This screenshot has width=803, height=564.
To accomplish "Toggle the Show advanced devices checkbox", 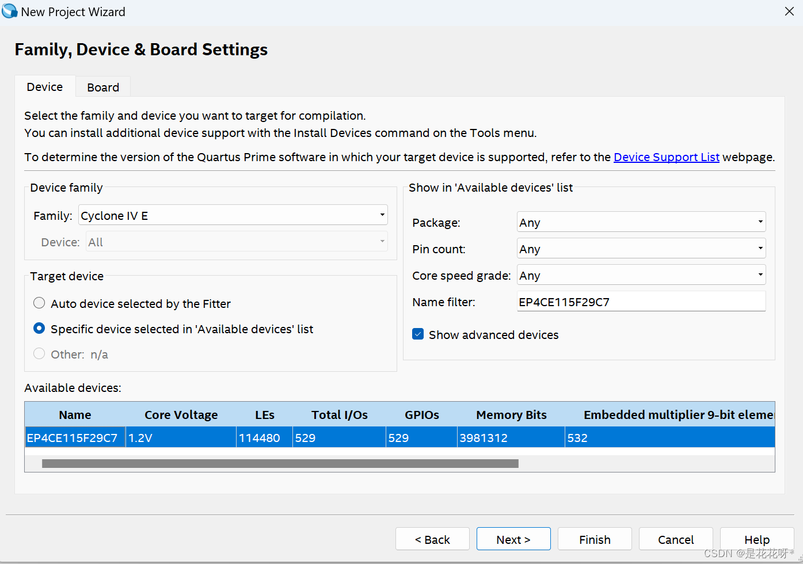I will [418, 334].
